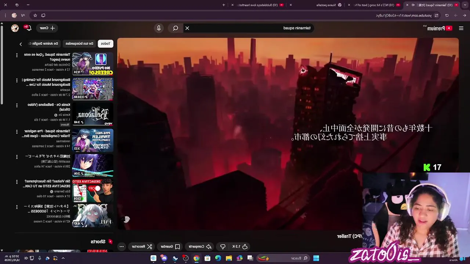This screenshot has height=264, width=470.
Task: Open the browser profile avatar
Action: point(14,15)
